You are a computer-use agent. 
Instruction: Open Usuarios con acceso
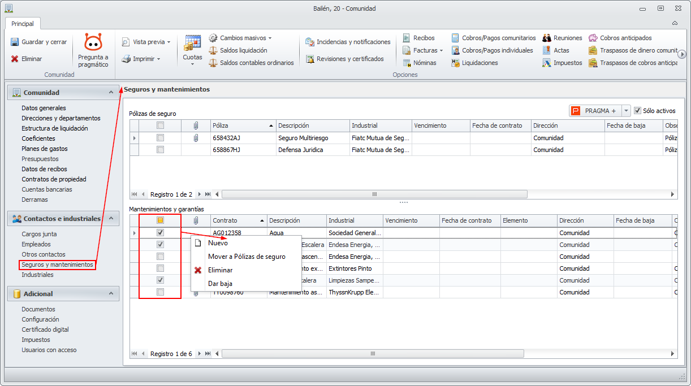coord(49,350)
